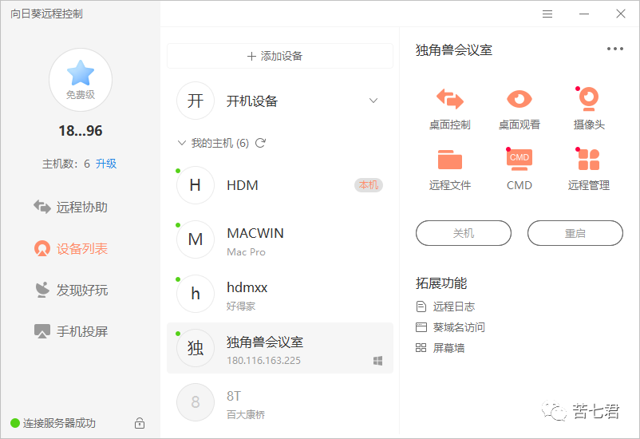Click the 添加设备 add device button
The width and height of the screenshot is (640, 439).
pyautogui.click(x=280, y=56)
